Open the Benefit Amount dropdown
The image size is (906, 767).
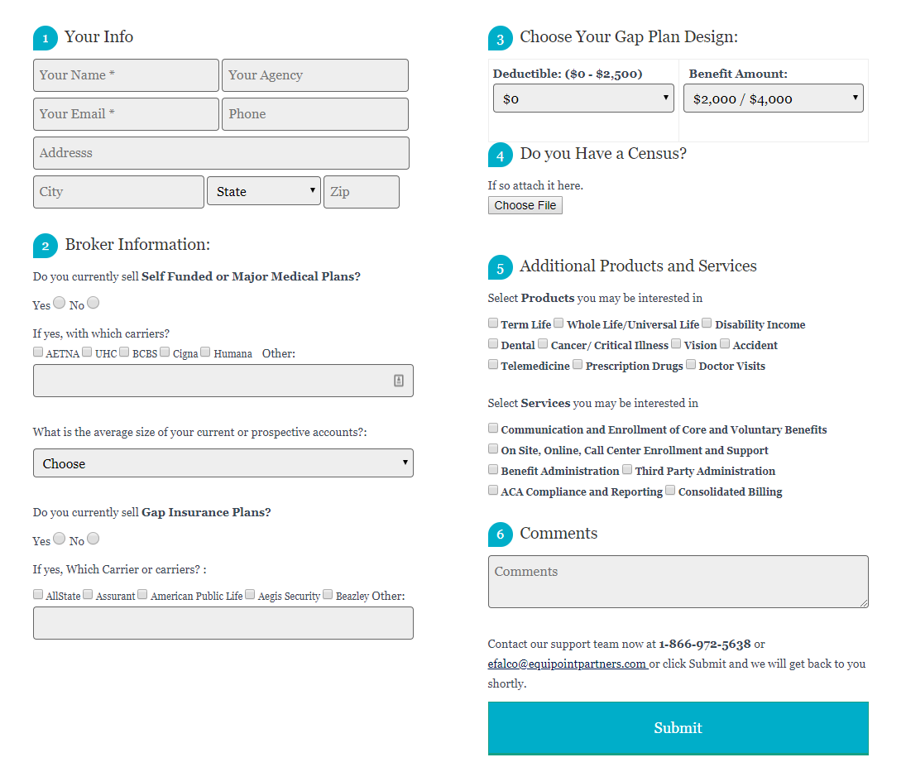773,98
